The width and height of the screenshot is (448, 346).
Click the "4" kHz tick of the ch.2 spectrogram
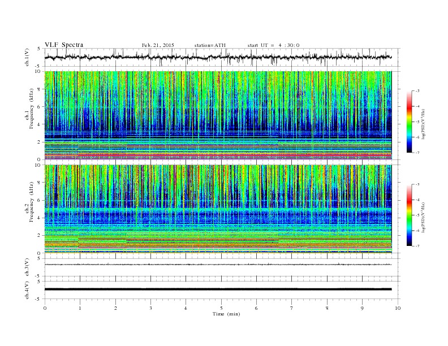pyautogui.click(x=40, y=218)
